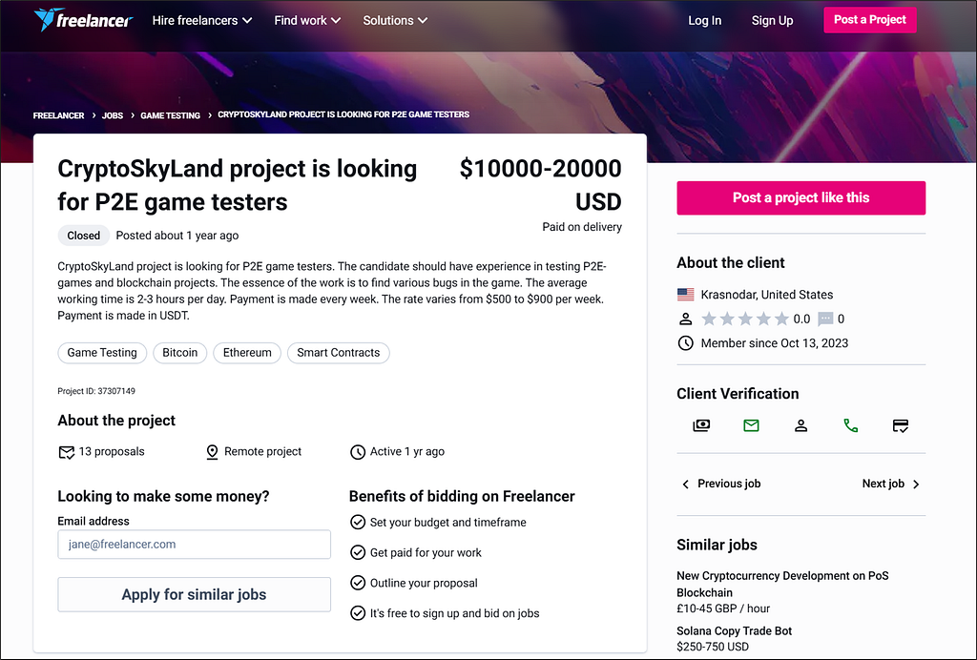Click Member since Oct 13, 2023
The height and width of the screenshot is (660, 977).
[775, 343]
